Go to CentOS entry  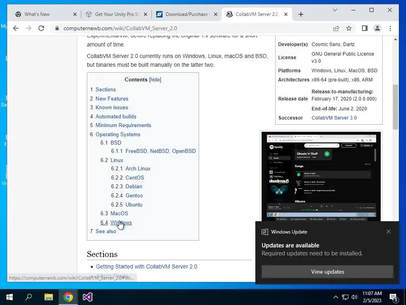135,178
